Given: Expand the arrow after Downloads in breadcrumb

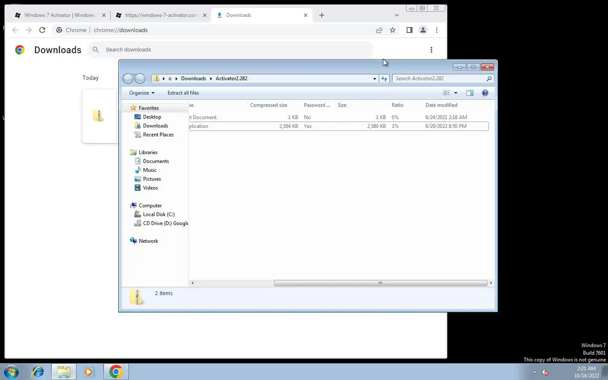Looking at the screenshot, I should [211, 79].
